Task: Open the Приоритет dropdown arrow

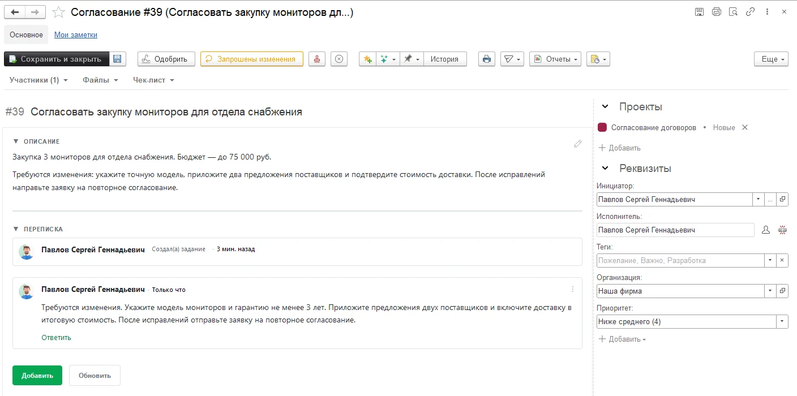Action: [782, 321]
